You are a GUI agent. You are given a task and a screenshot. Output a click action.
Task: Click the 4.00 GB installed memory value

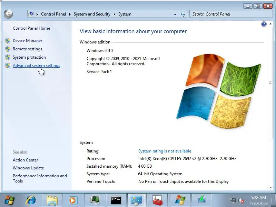(x=145, y=166)
